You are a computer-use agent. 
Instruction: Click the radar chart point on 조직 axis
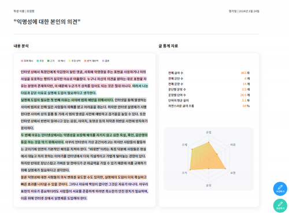click(190, 170)
